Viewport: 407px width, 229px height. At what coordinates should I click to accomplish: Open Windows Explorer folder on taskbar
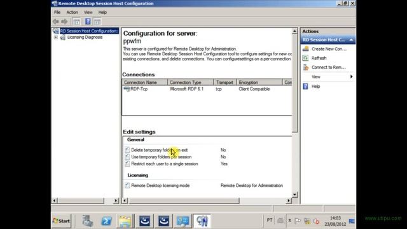coord(125,221)
